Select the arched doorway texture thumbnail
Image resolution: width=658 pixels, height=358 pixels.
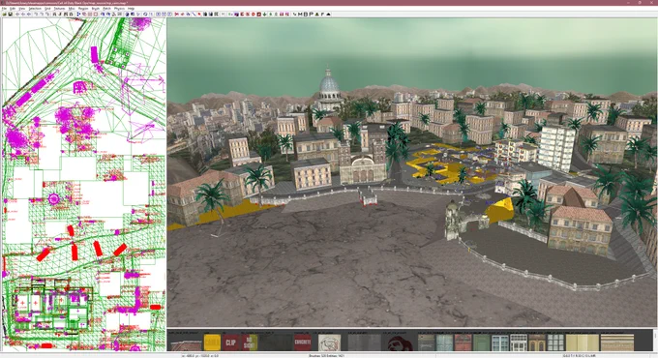point(536,343)
